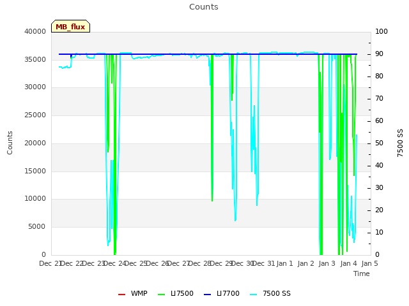Click the 70 right axis tick label

coord(379,99)
